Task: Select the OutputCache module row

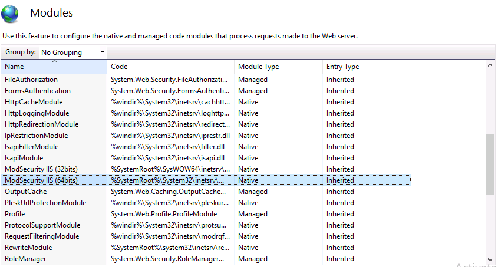Action: coord(206,192)
